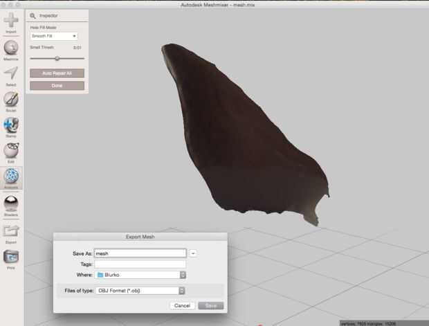Click the Inspector magnifier icon
429x326 pixels.
coord(33,16)
